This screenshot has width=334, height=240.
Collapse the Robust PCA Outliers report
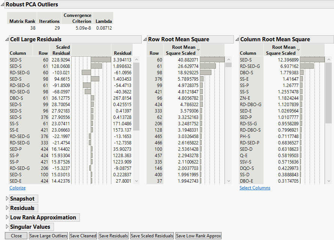click(x=3, y=4)
